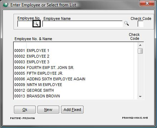Click the green globe icon in title bar
This screenshot has height=128, width=157.
pyautogui.click(x=5, y=5)
